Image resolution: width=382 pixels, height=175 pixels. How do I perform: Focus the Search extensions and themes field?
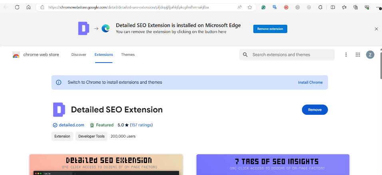287,55
